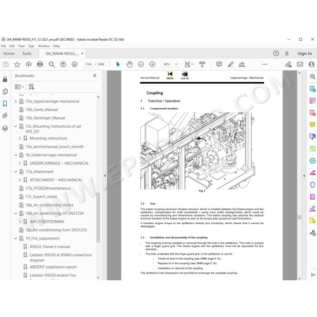Open notifications bell icon
317x317 pixels.
[x=287, y=53]
